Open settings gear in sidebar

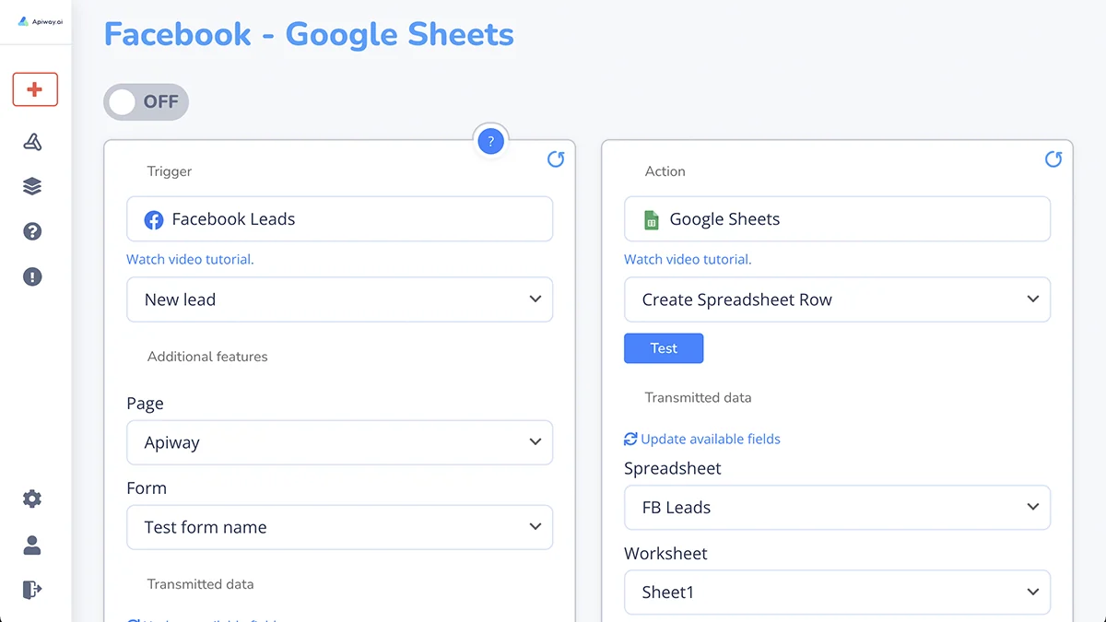(32, 499)
